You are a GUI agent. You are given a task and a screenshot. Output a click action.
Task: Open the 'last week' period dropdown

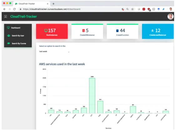pos(54,52)
